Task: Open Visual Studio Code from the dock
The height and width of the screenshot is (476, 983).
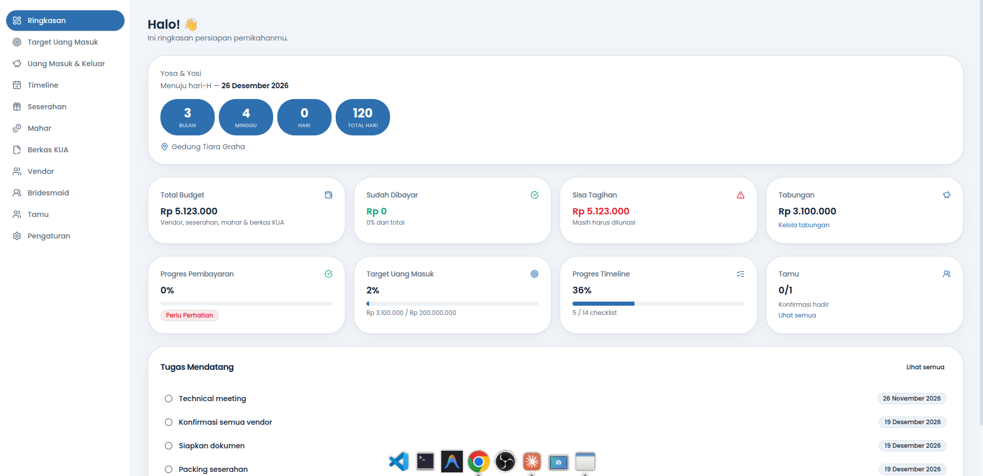Action: (x=399, y=462)
